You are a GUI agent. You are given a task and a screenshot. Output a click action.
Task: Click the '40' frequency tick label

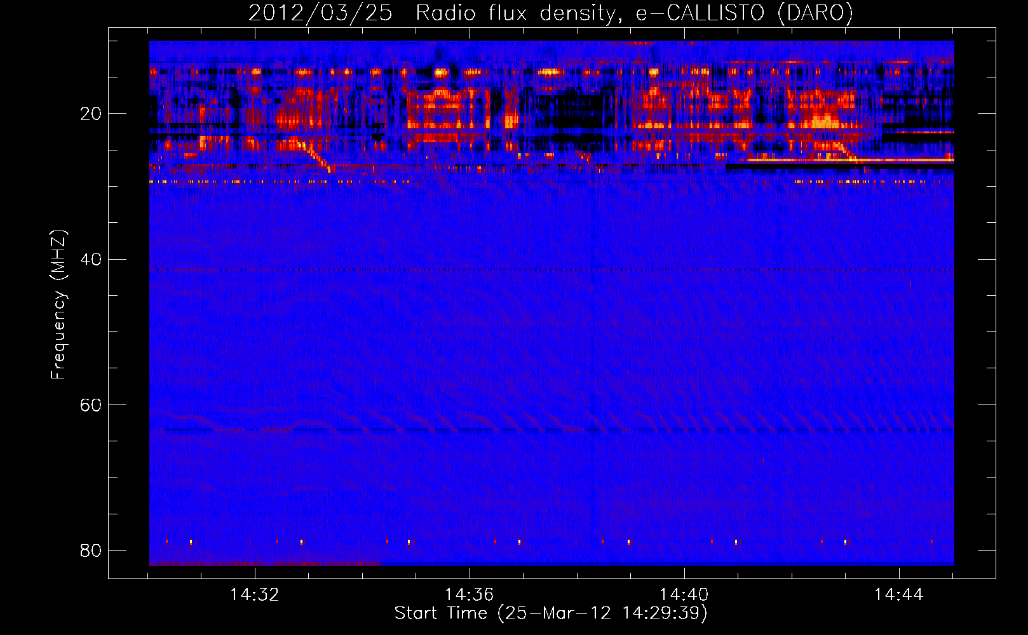pyautogui.click(x=91, y=260)
